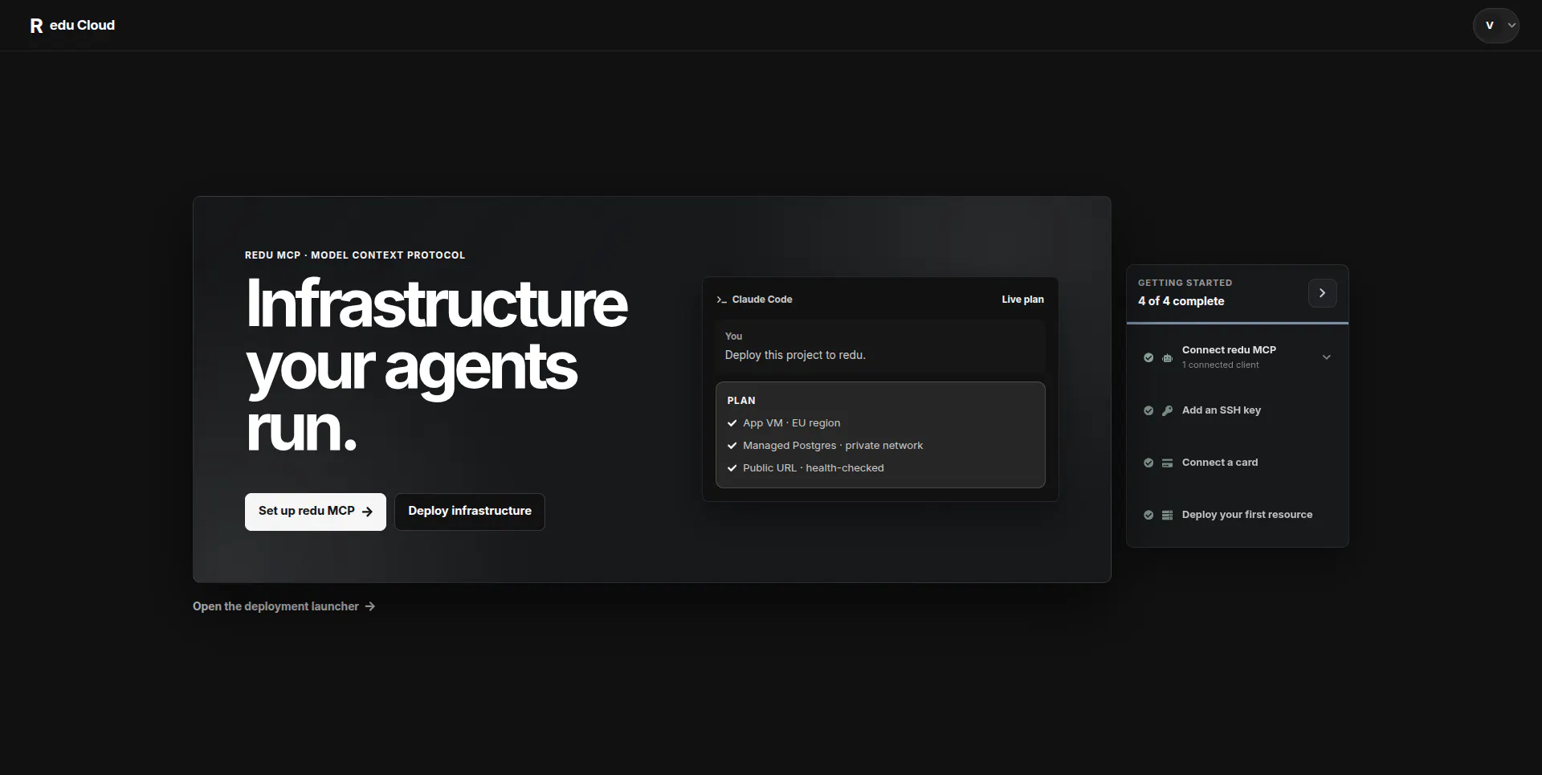The width and height of the screenshot is (1542, 775).
Task: Click the "App VM · EU region" plan row
Action: point(791,423)
